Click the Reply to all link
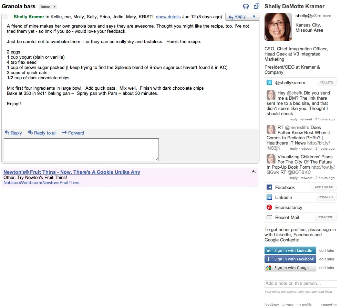Image resolution: width=341 pixels, height=308 pixels. [x=45, y=133]
